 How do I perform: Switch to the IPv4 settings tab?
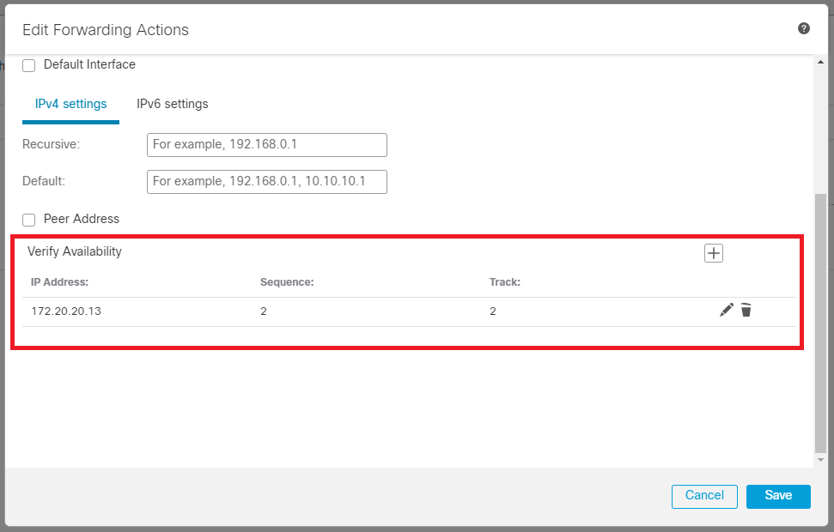[x=70, y=104]
